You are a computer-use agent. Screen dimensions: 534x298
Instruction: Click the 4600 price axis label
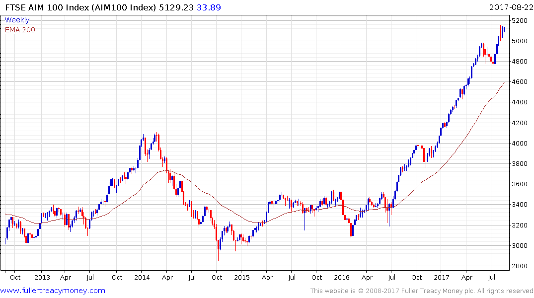coord(520,82)
